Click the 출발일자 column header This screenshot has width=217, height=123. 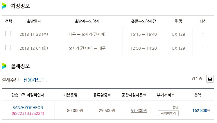(34, 21)
